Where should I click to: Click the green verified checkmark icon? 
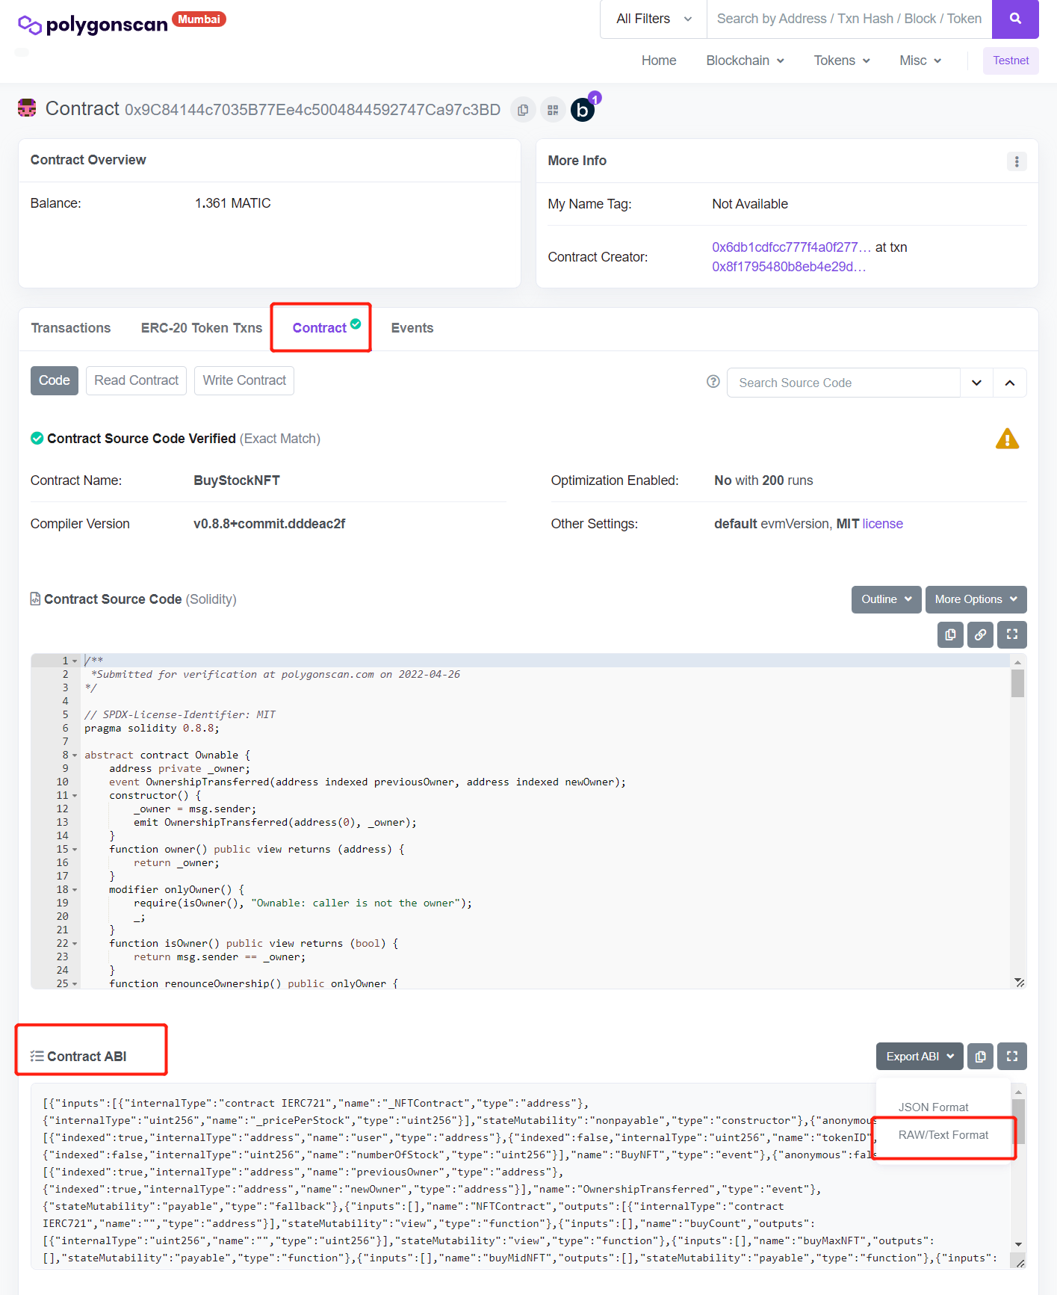tap(37, 439)
